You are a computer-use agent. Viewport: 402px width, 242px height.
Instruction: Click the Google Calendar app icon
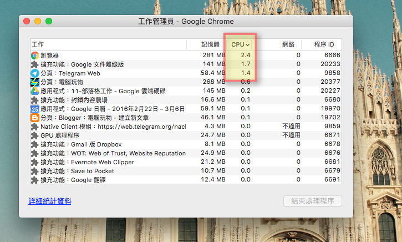pyautogui.click(x=34, y=109)
